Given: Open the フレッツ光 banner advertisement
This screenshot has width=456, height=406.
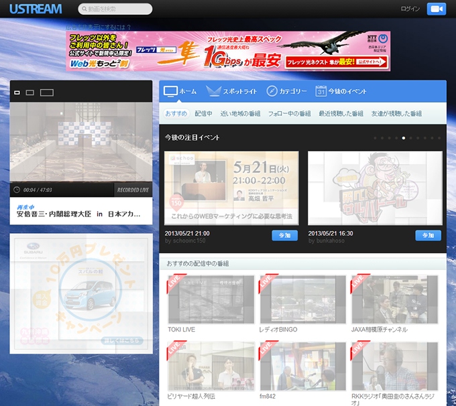Looking at the screenshot, I should [x=228, y=51].
